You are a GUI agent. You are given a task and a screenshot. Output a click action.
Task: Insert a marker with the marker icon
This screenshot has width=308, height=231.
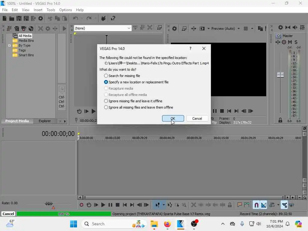(239, 205)
